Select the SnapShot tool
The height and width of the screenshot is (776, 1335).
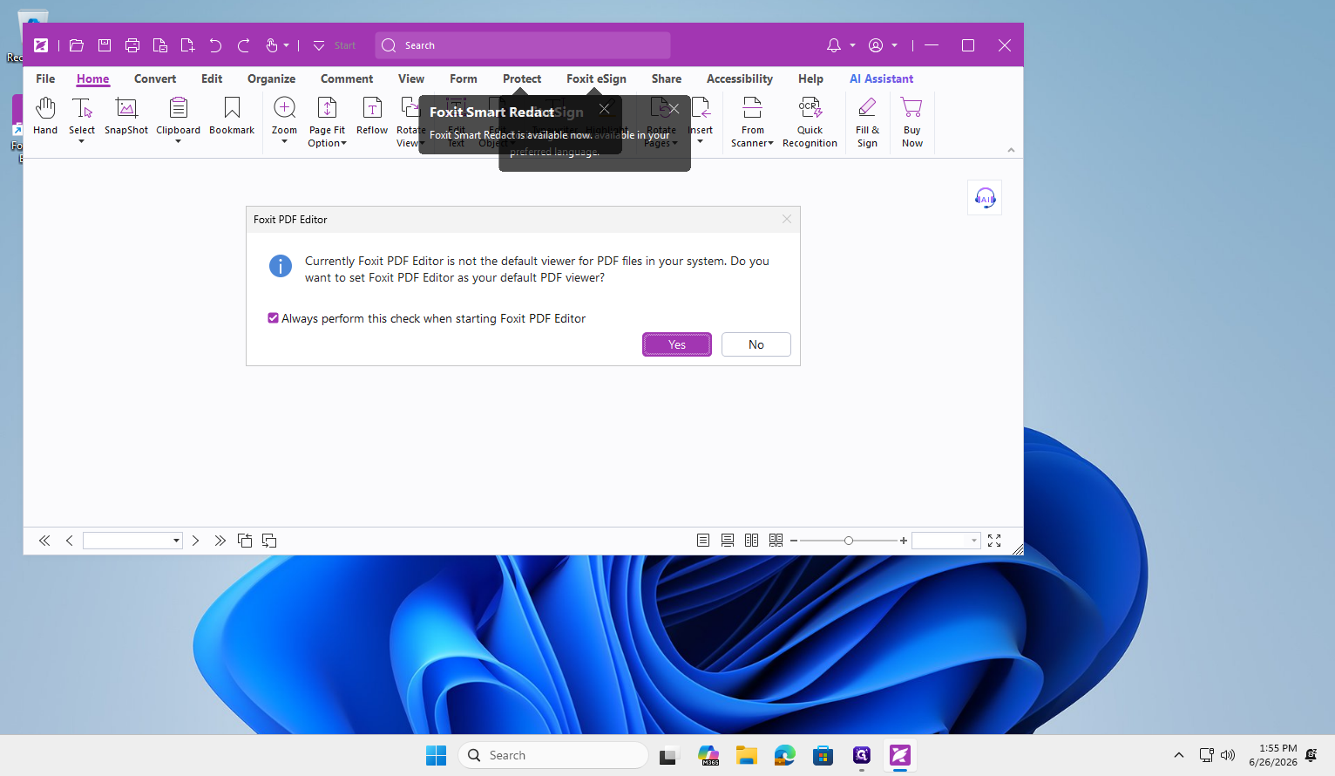click(x=126, y=116)
